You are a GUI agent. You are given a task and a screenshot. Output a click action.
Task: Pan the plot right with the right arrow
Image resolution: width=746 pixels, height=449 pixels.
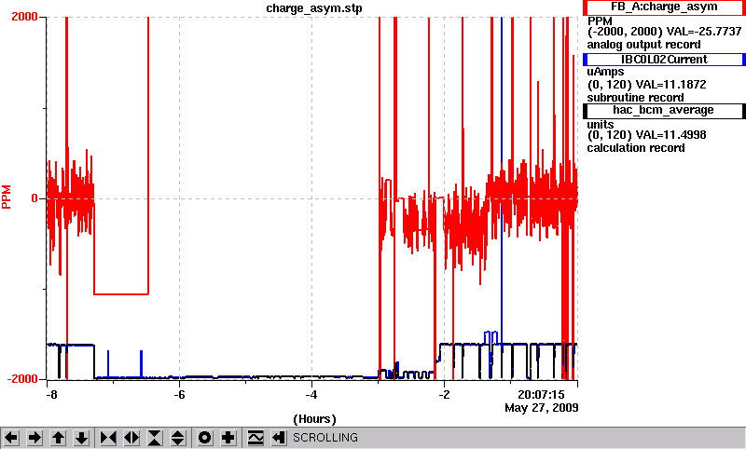pos(35,438)
